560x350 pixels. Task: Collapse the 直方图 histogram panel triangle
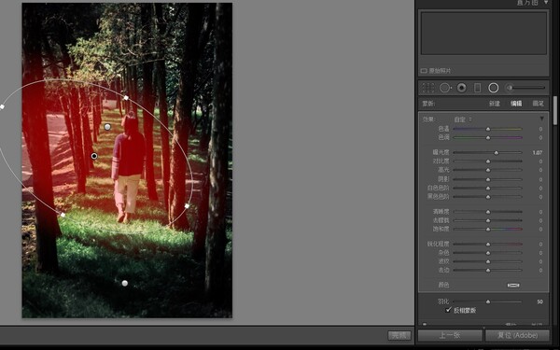coord(546,3)
